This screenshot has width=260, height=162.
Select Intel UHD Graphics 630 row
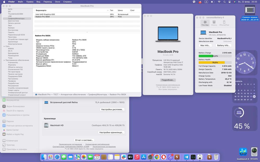tap(87, 14)
